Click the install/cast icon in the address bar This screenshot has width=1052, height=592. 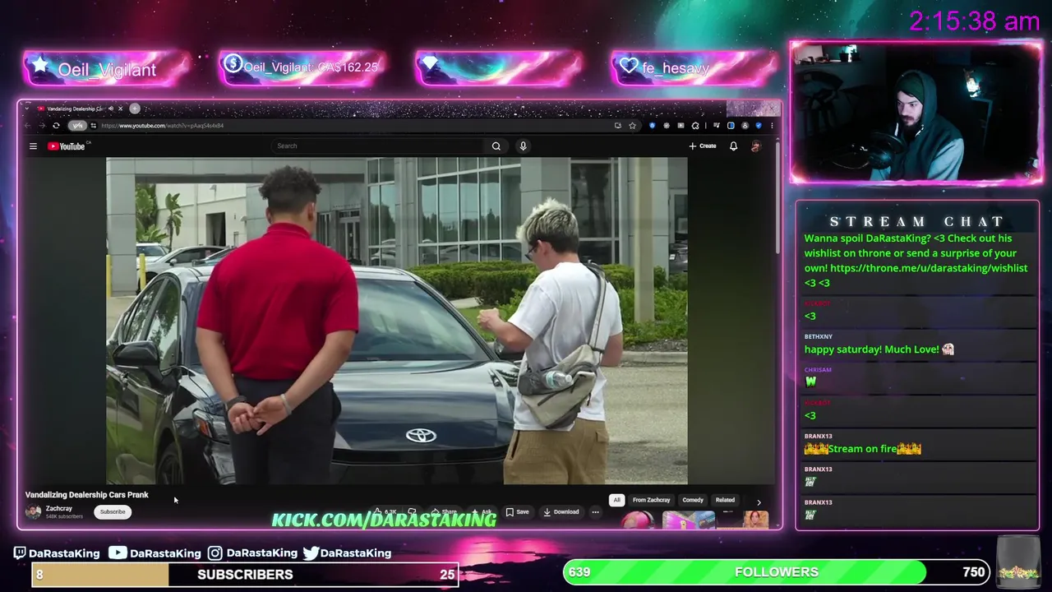coord(618,125)
